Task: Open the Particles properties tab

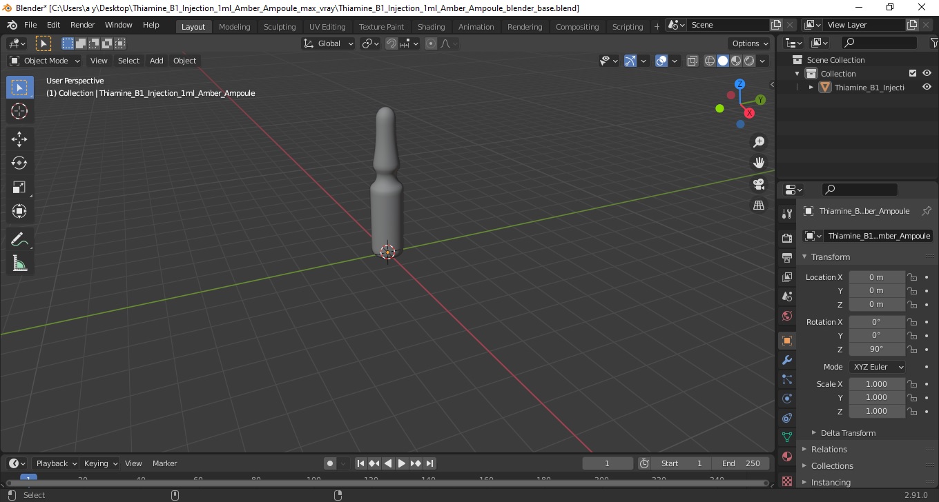Action: 787,379
